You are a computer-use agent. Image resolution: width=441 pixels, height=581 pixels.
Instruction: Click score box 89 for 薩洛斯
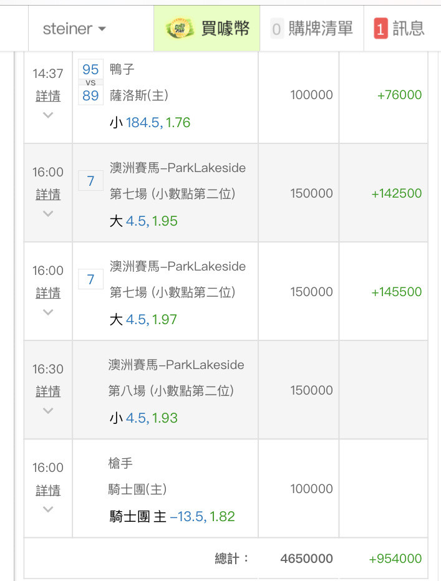tap(90, 95)
